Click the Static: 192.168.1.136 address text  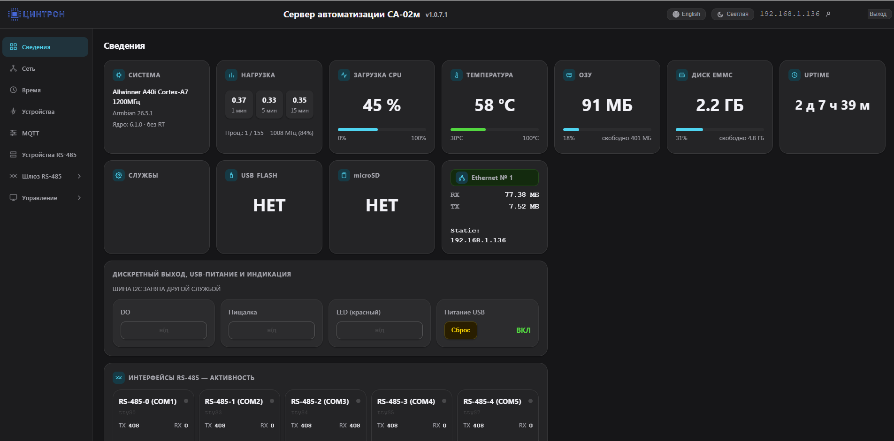[478, 235]
